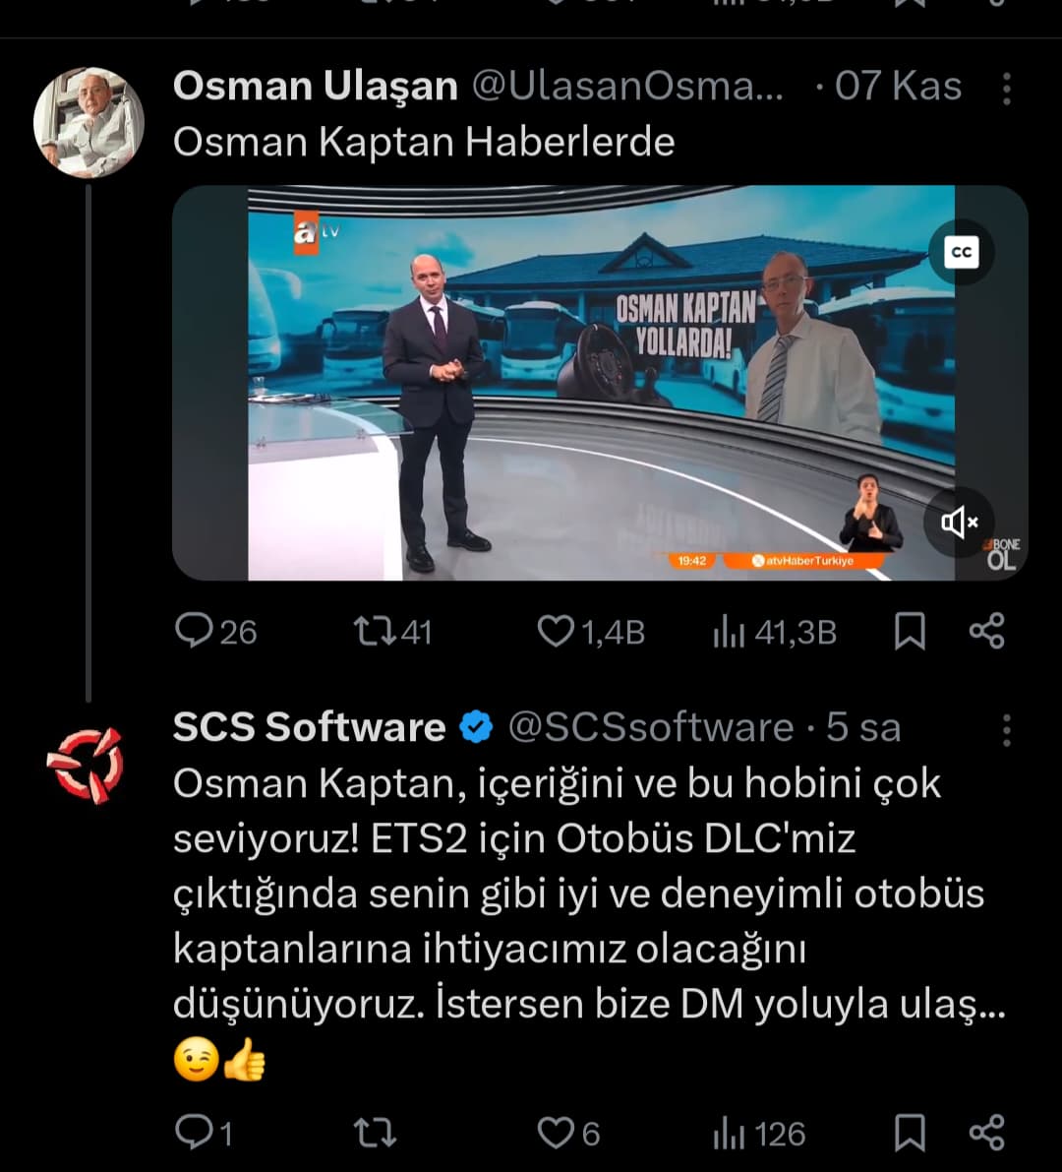View analytics for Osman Ulaşan's tweet
Viewport: 1062px width, 1172px height.
[729, 632]
